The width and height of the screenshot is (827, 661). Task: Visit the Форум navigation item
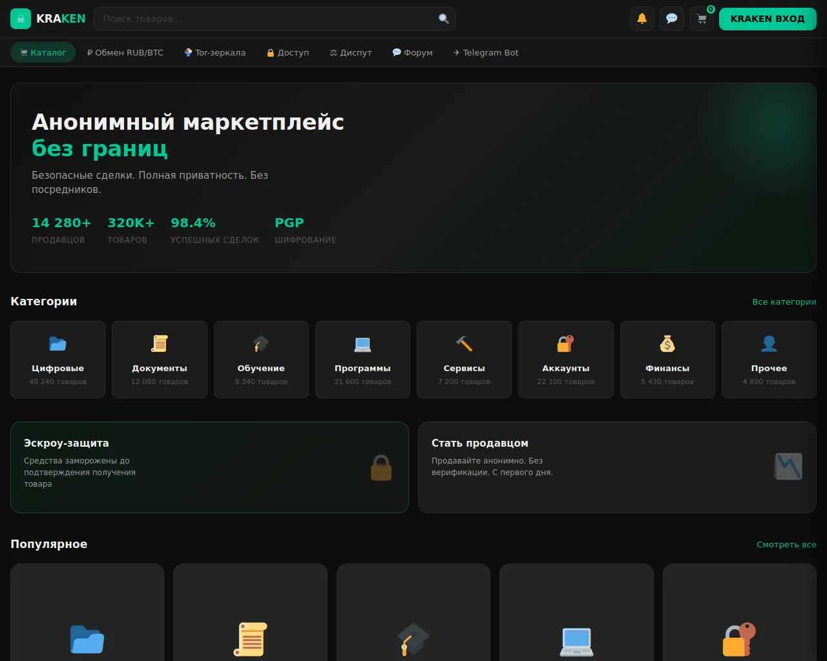[x=413, y=52]
